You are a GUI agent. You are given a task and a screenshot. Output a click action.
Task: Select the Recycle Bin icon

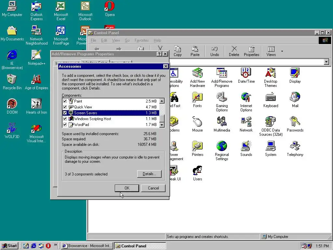[12, 82]
